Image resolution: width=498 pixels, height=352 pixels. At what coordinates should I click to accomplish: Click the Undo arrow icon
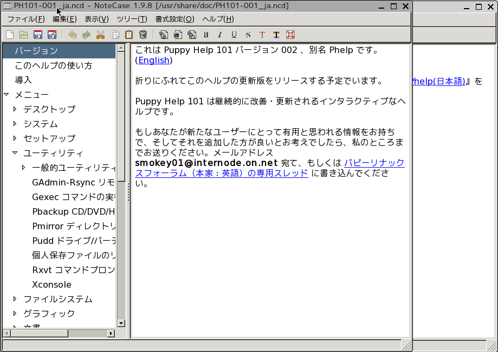(x=73, y=35)
